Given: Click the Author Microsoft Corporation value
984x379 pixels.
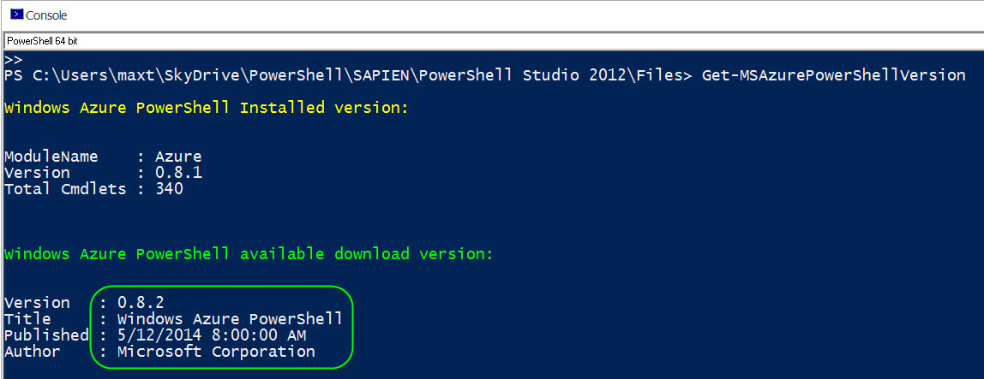Looking at the screenshot, I should point(216,352).
